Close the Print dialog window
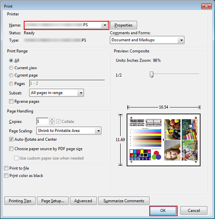Viewport: 215px width, 219px height. [x=206, y=6]
